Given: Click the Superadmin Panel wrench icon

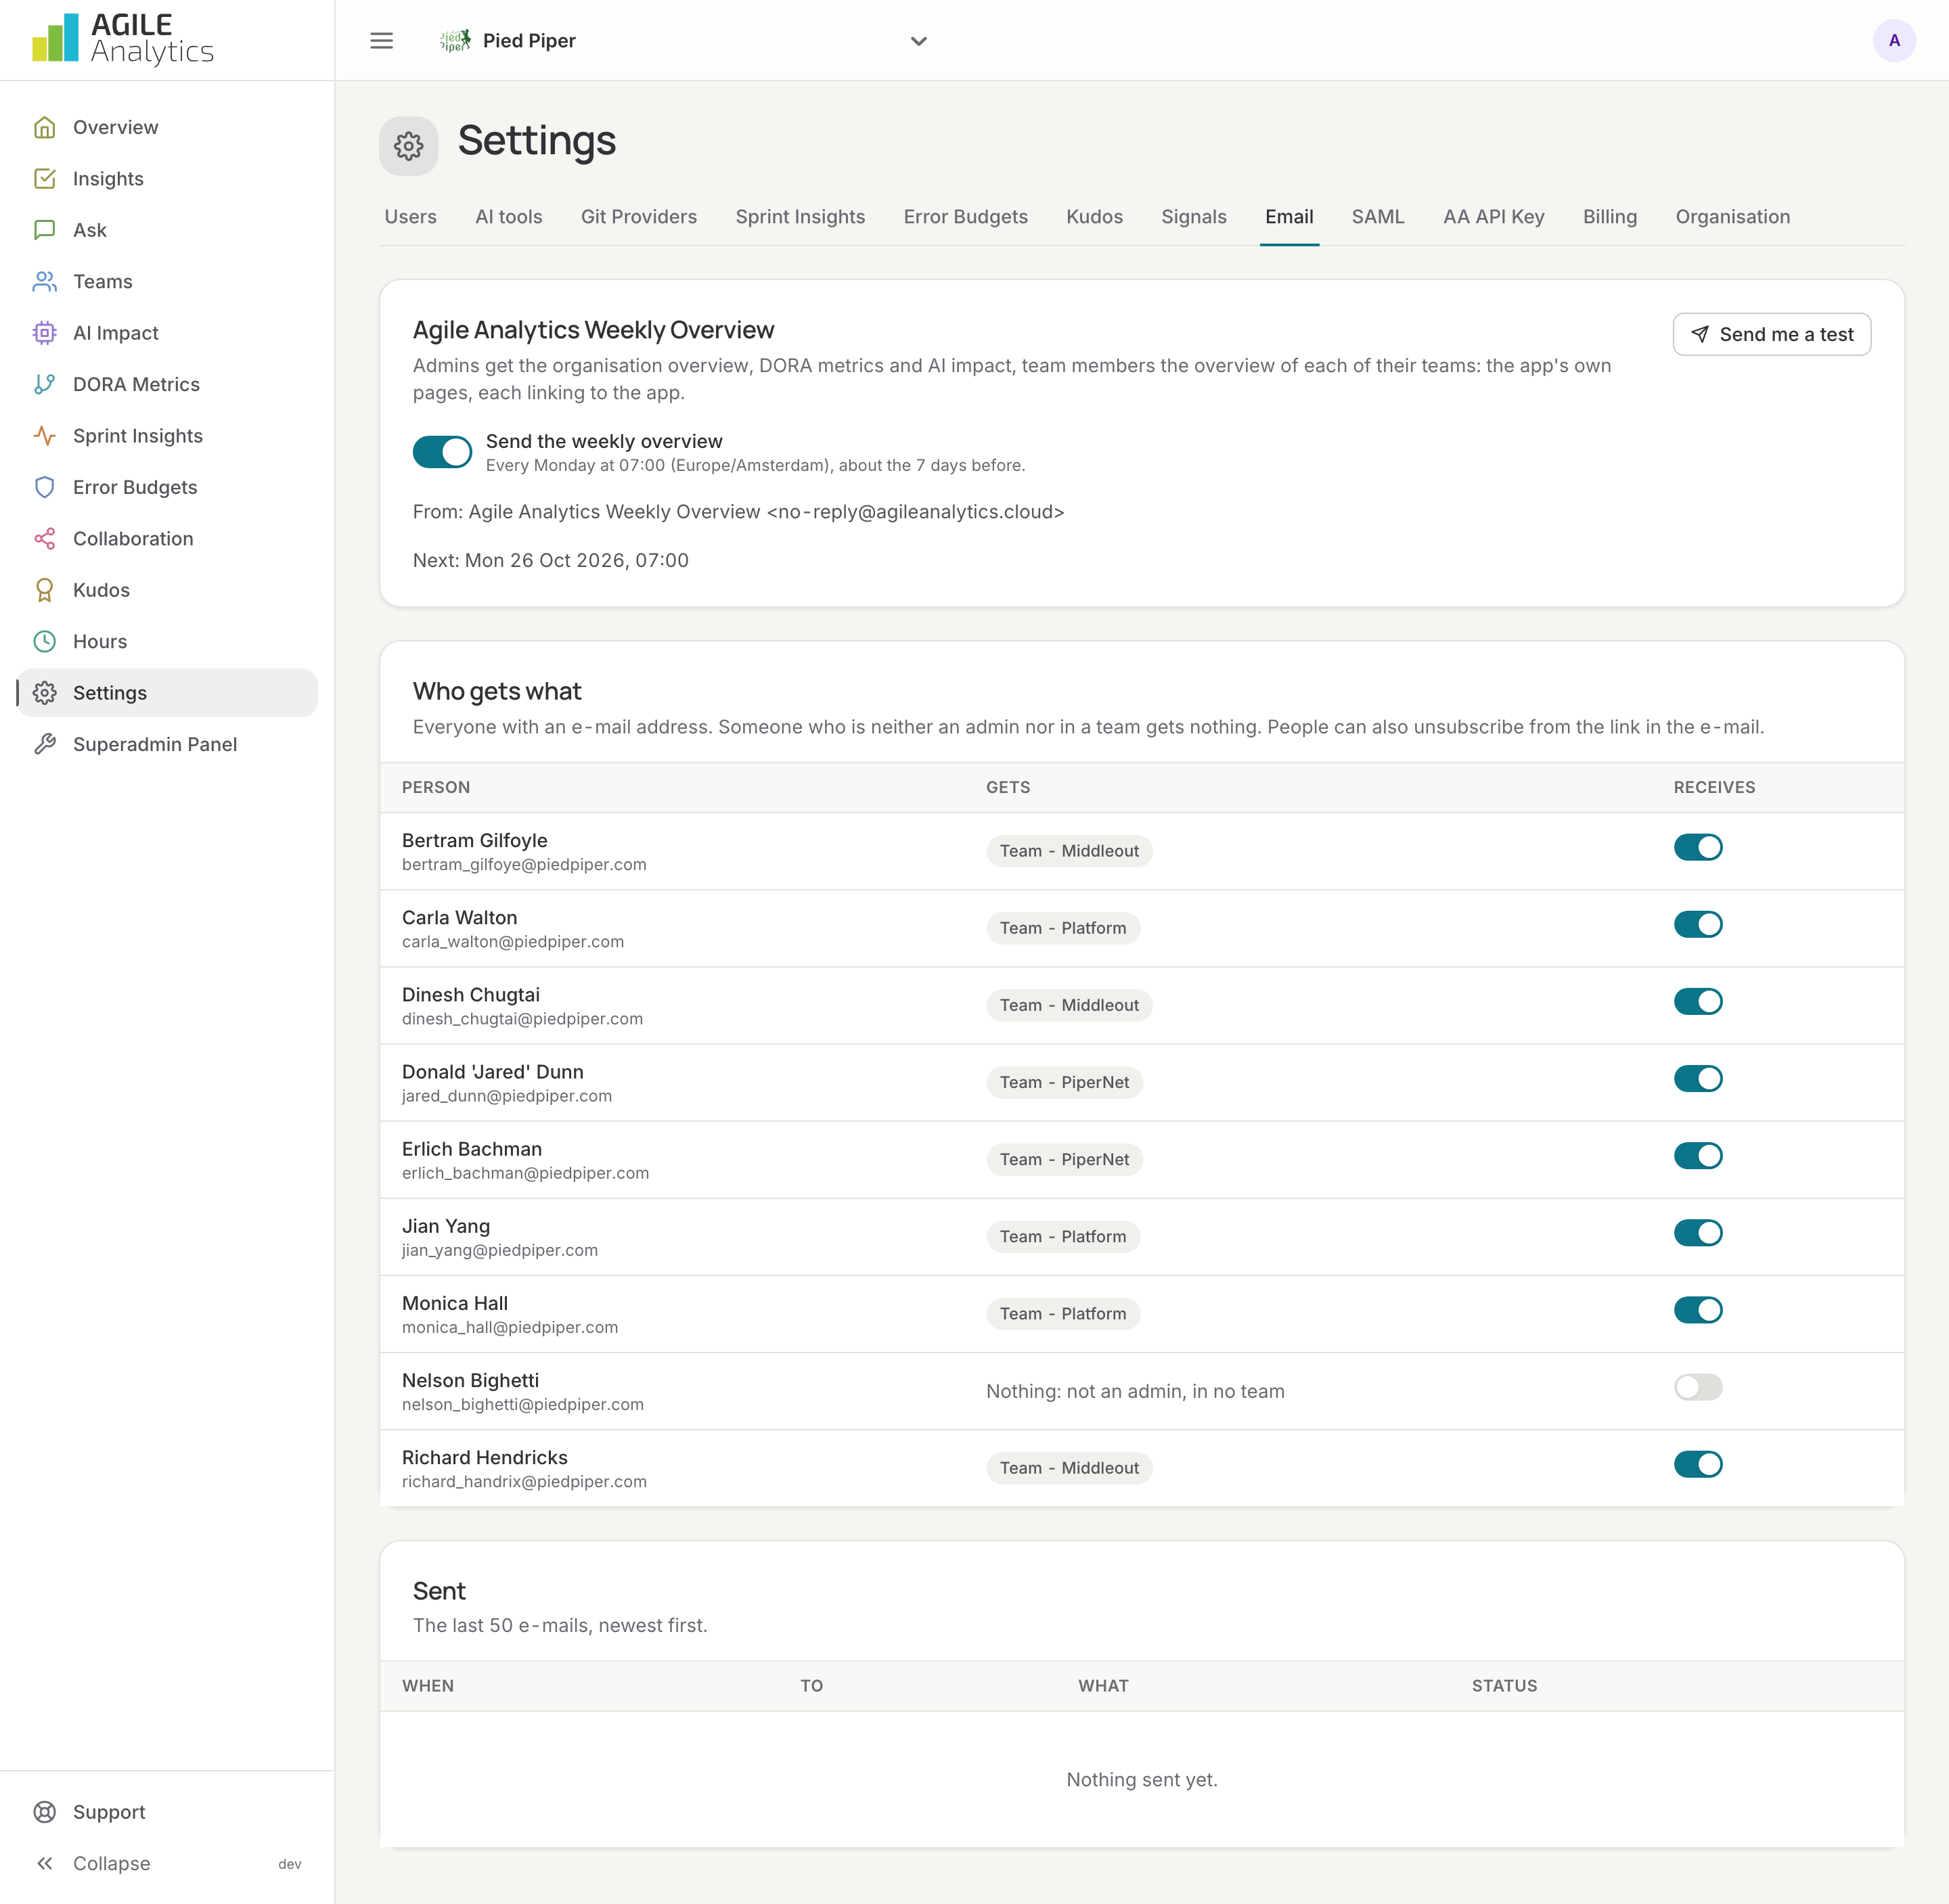Looking at the screenshot, I should coord(44,744).
